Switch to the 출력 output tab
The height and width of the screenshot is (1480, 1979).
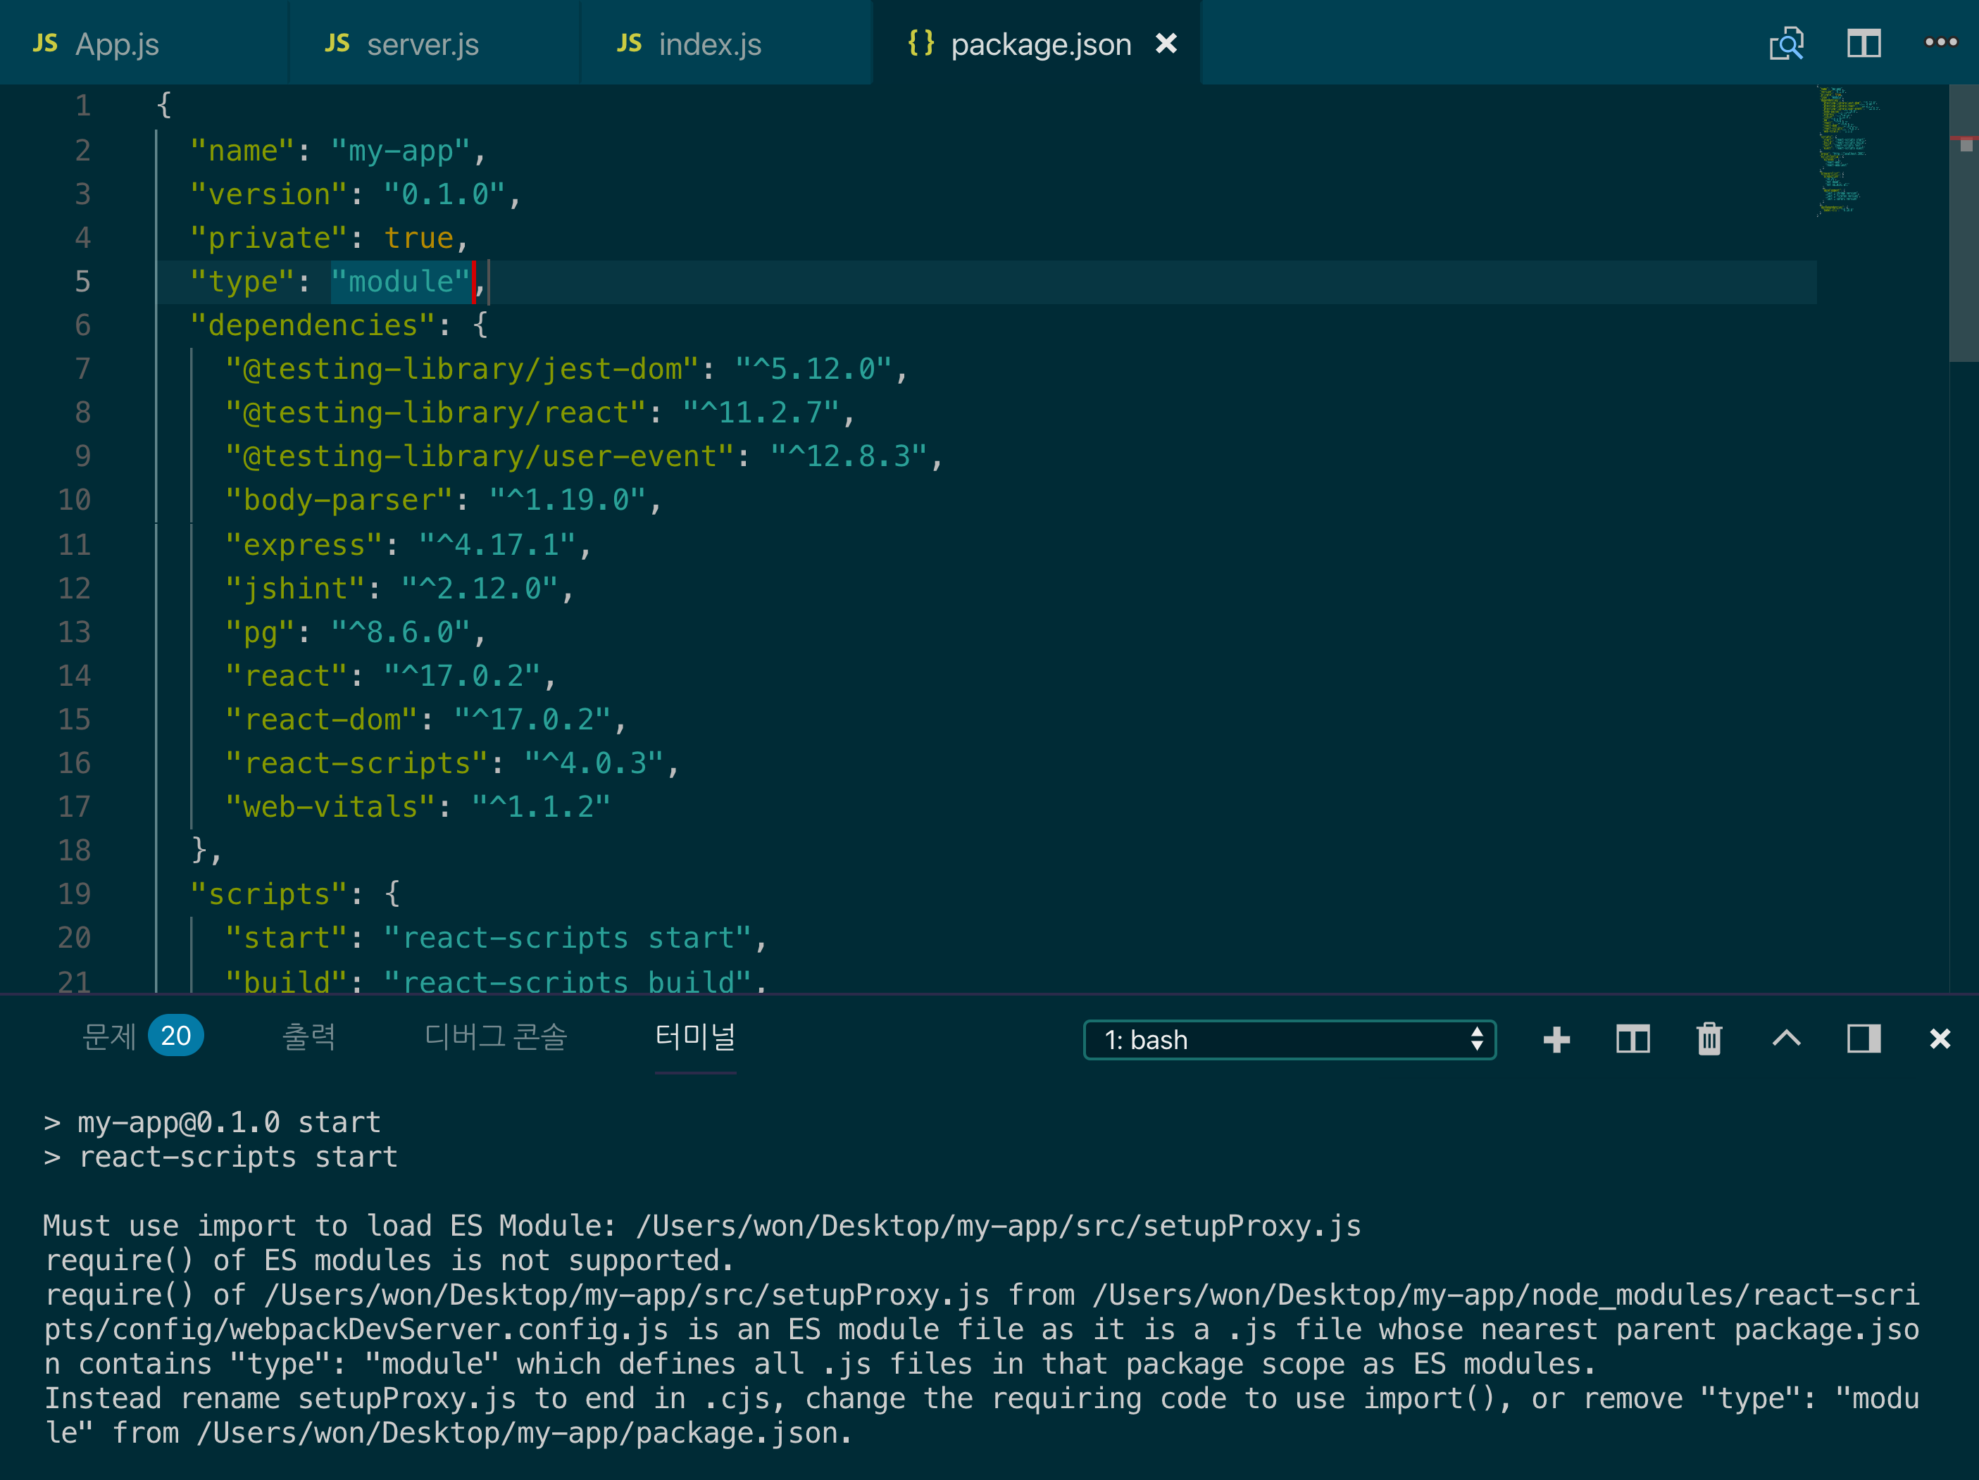(308, 1036)
